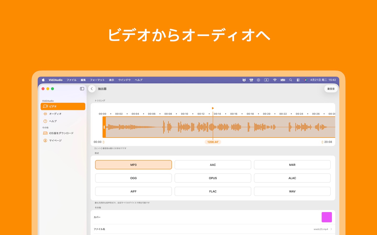Viewport: 377px width, 235px height.
Task: Select the AIFF format
Action: coord(134,191)
